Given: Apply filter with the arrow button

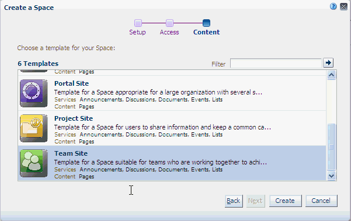Looking at the screenshot, I should [x=328, y=63].
